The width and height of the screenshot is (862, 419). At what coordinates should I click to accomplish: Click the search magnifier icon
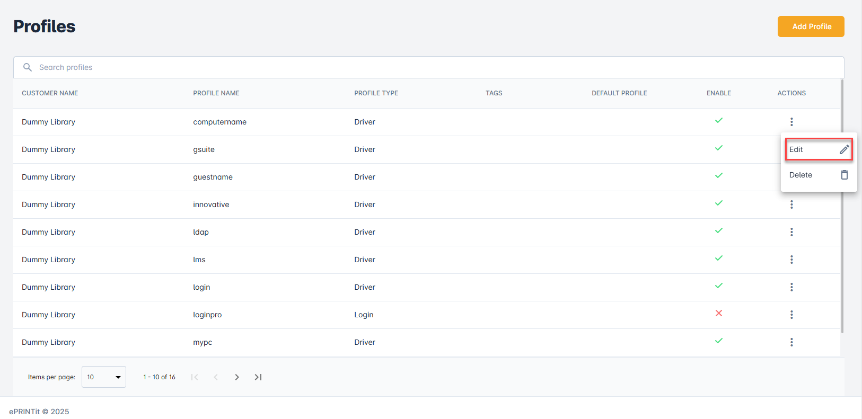tap(28, 67)
